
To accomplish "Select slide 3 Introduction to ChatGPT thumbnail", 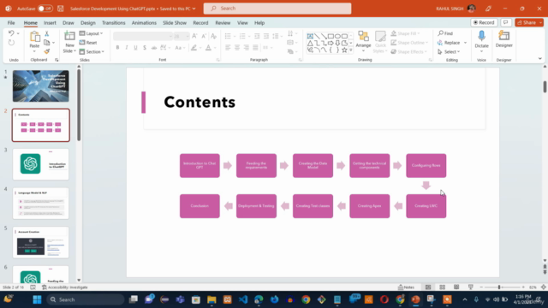I will (x=41, y=164).
